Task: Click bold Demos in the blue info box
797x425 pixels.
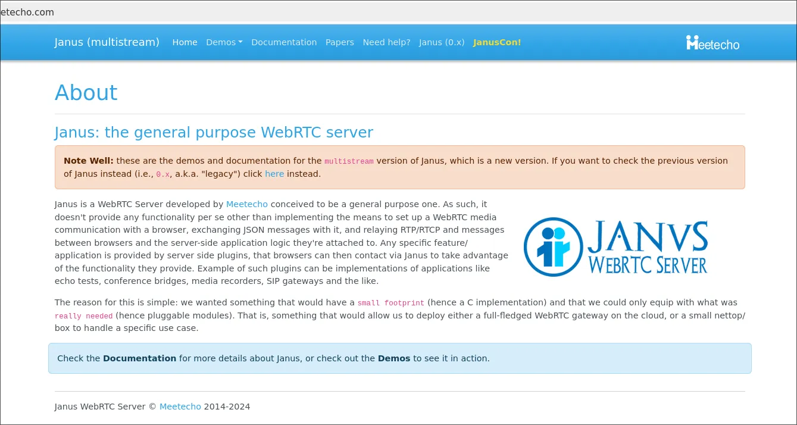Action: pyautogui.click(x=393, y=358)
